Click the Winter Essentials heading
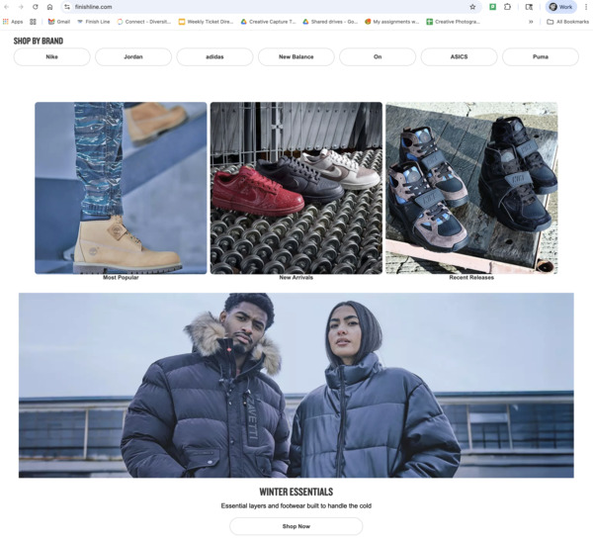The height and width of the screenshot is (541, 593). [x=296, y=492]
